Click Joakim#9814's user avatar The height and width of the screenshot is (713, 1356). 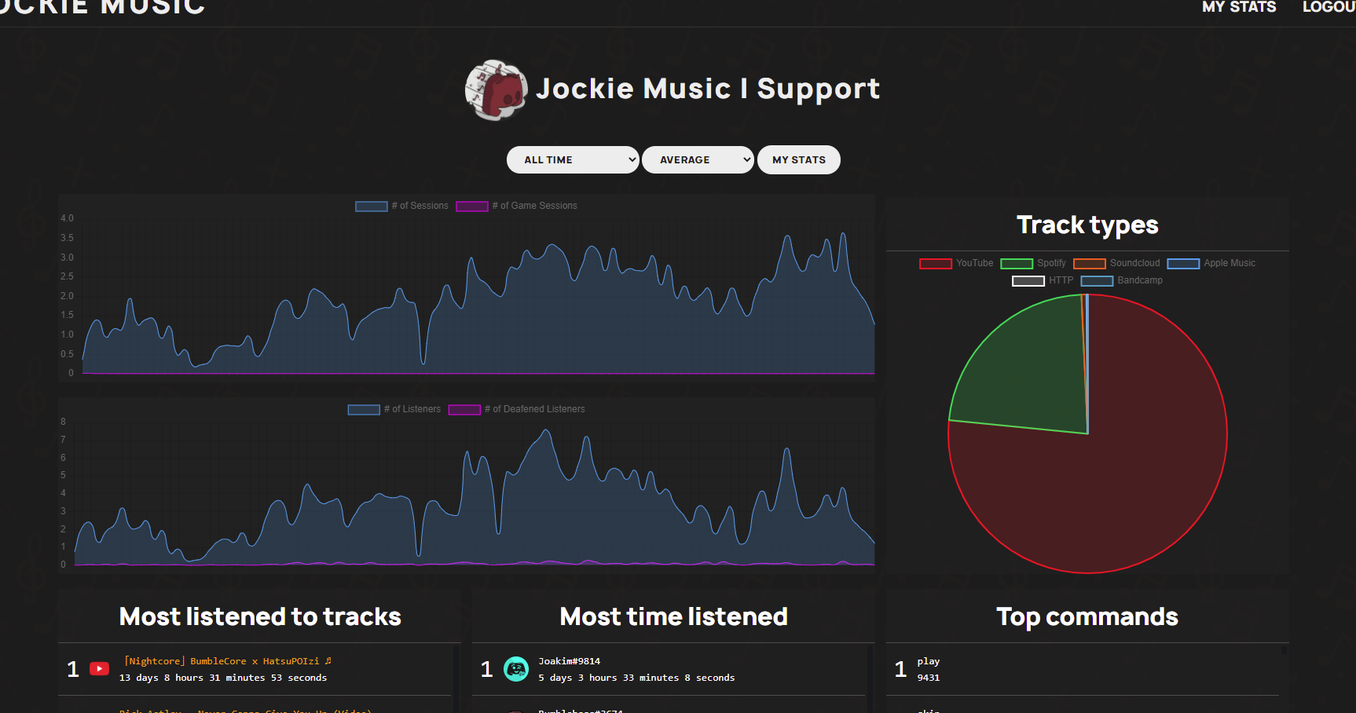(516, 669)
